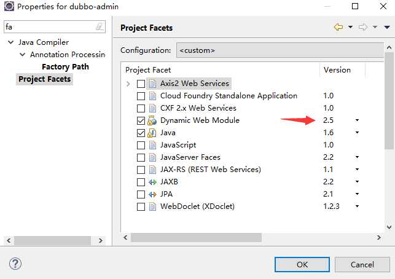This screenshot has height=279, width=395.
Task: Select Factory Path in the tree
Action: coord(66,67)
